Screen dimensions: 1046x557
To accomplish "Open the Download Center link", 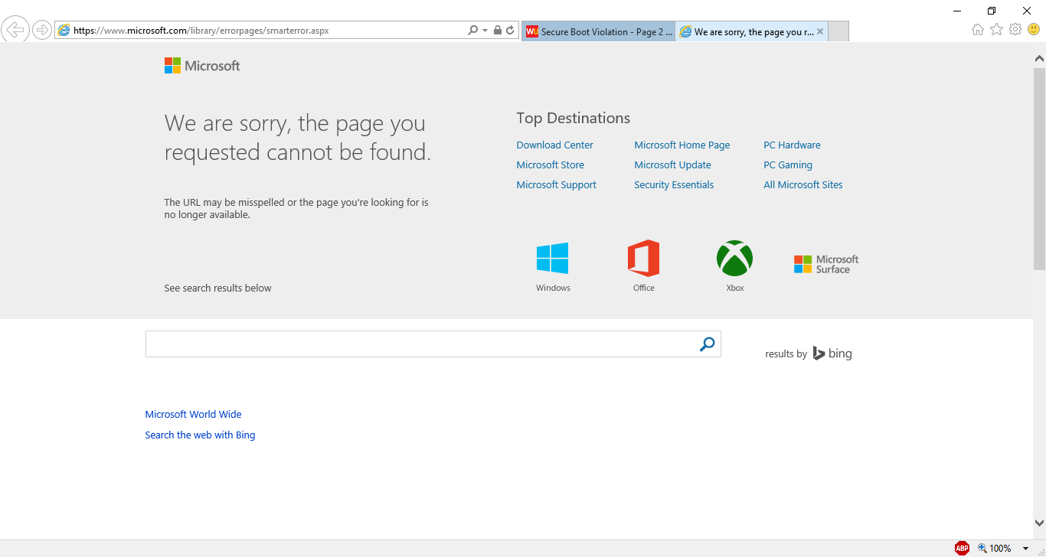I will point(554,145).
